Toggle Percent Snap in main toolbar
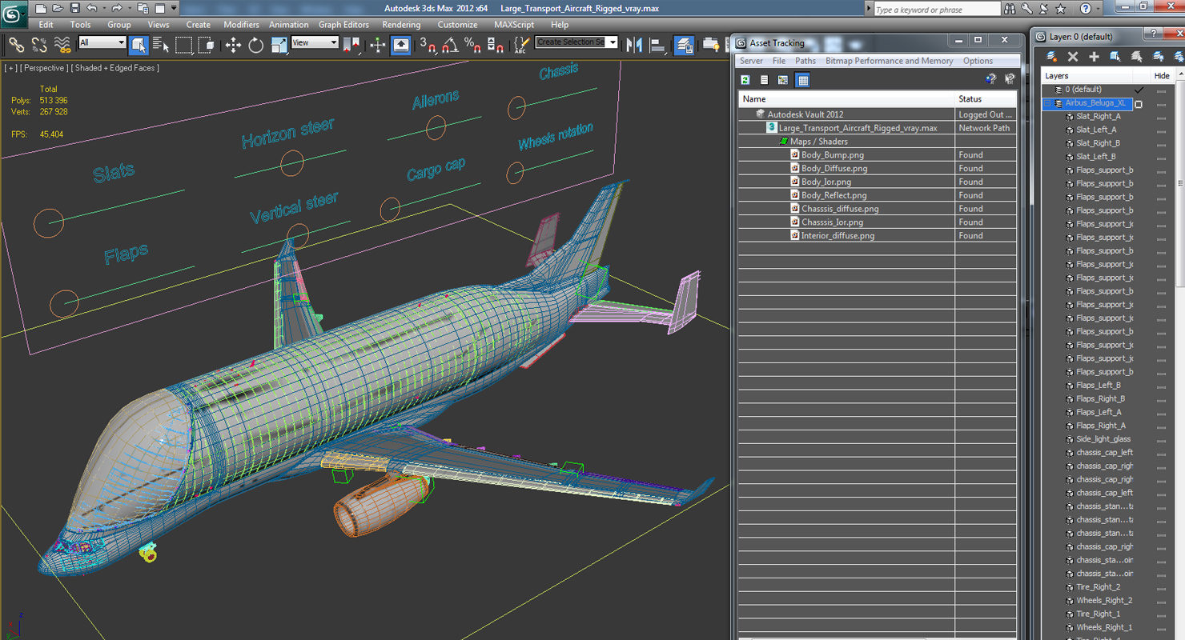The image size is (1185, 640). [473, 45]
